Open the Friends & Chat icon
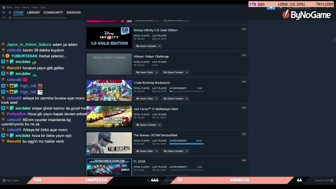The width and height of the screenshot is (336, 189). pos(332,180)
